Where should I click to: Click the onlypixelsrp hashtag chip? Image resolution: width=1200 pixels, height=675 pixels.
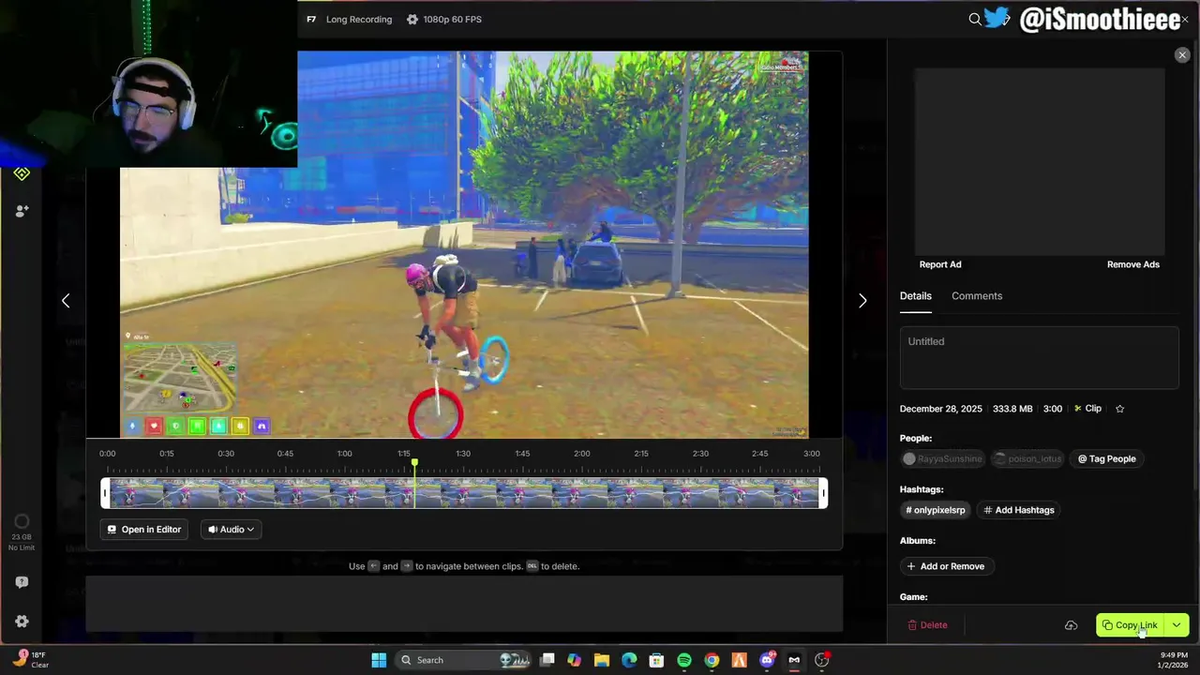coord(935,510)
